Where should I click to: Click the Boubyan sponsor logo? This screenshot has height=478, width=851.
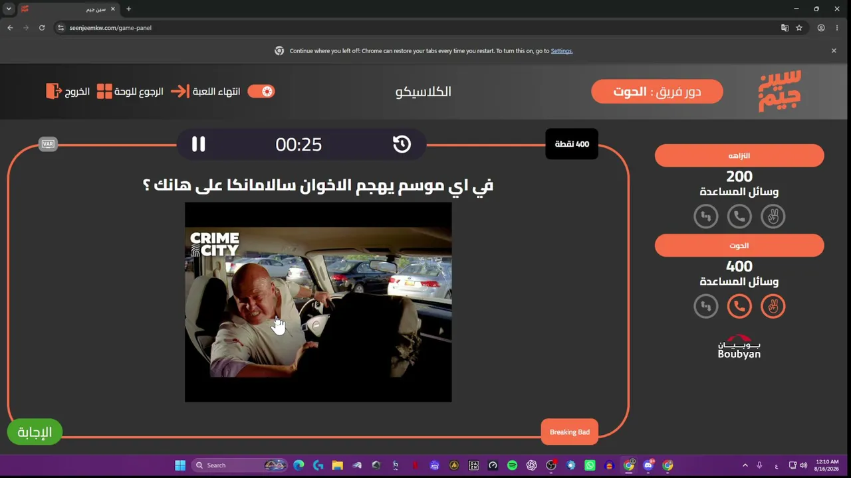[739, 347]
